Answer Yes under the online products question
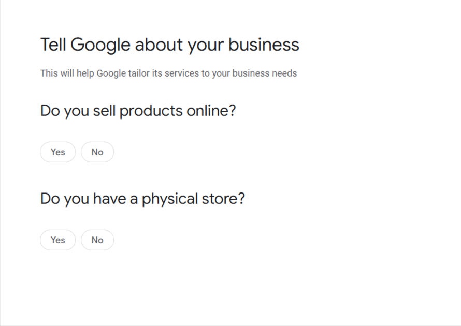This screenshot has width=461, height=326. pos(58,152)
